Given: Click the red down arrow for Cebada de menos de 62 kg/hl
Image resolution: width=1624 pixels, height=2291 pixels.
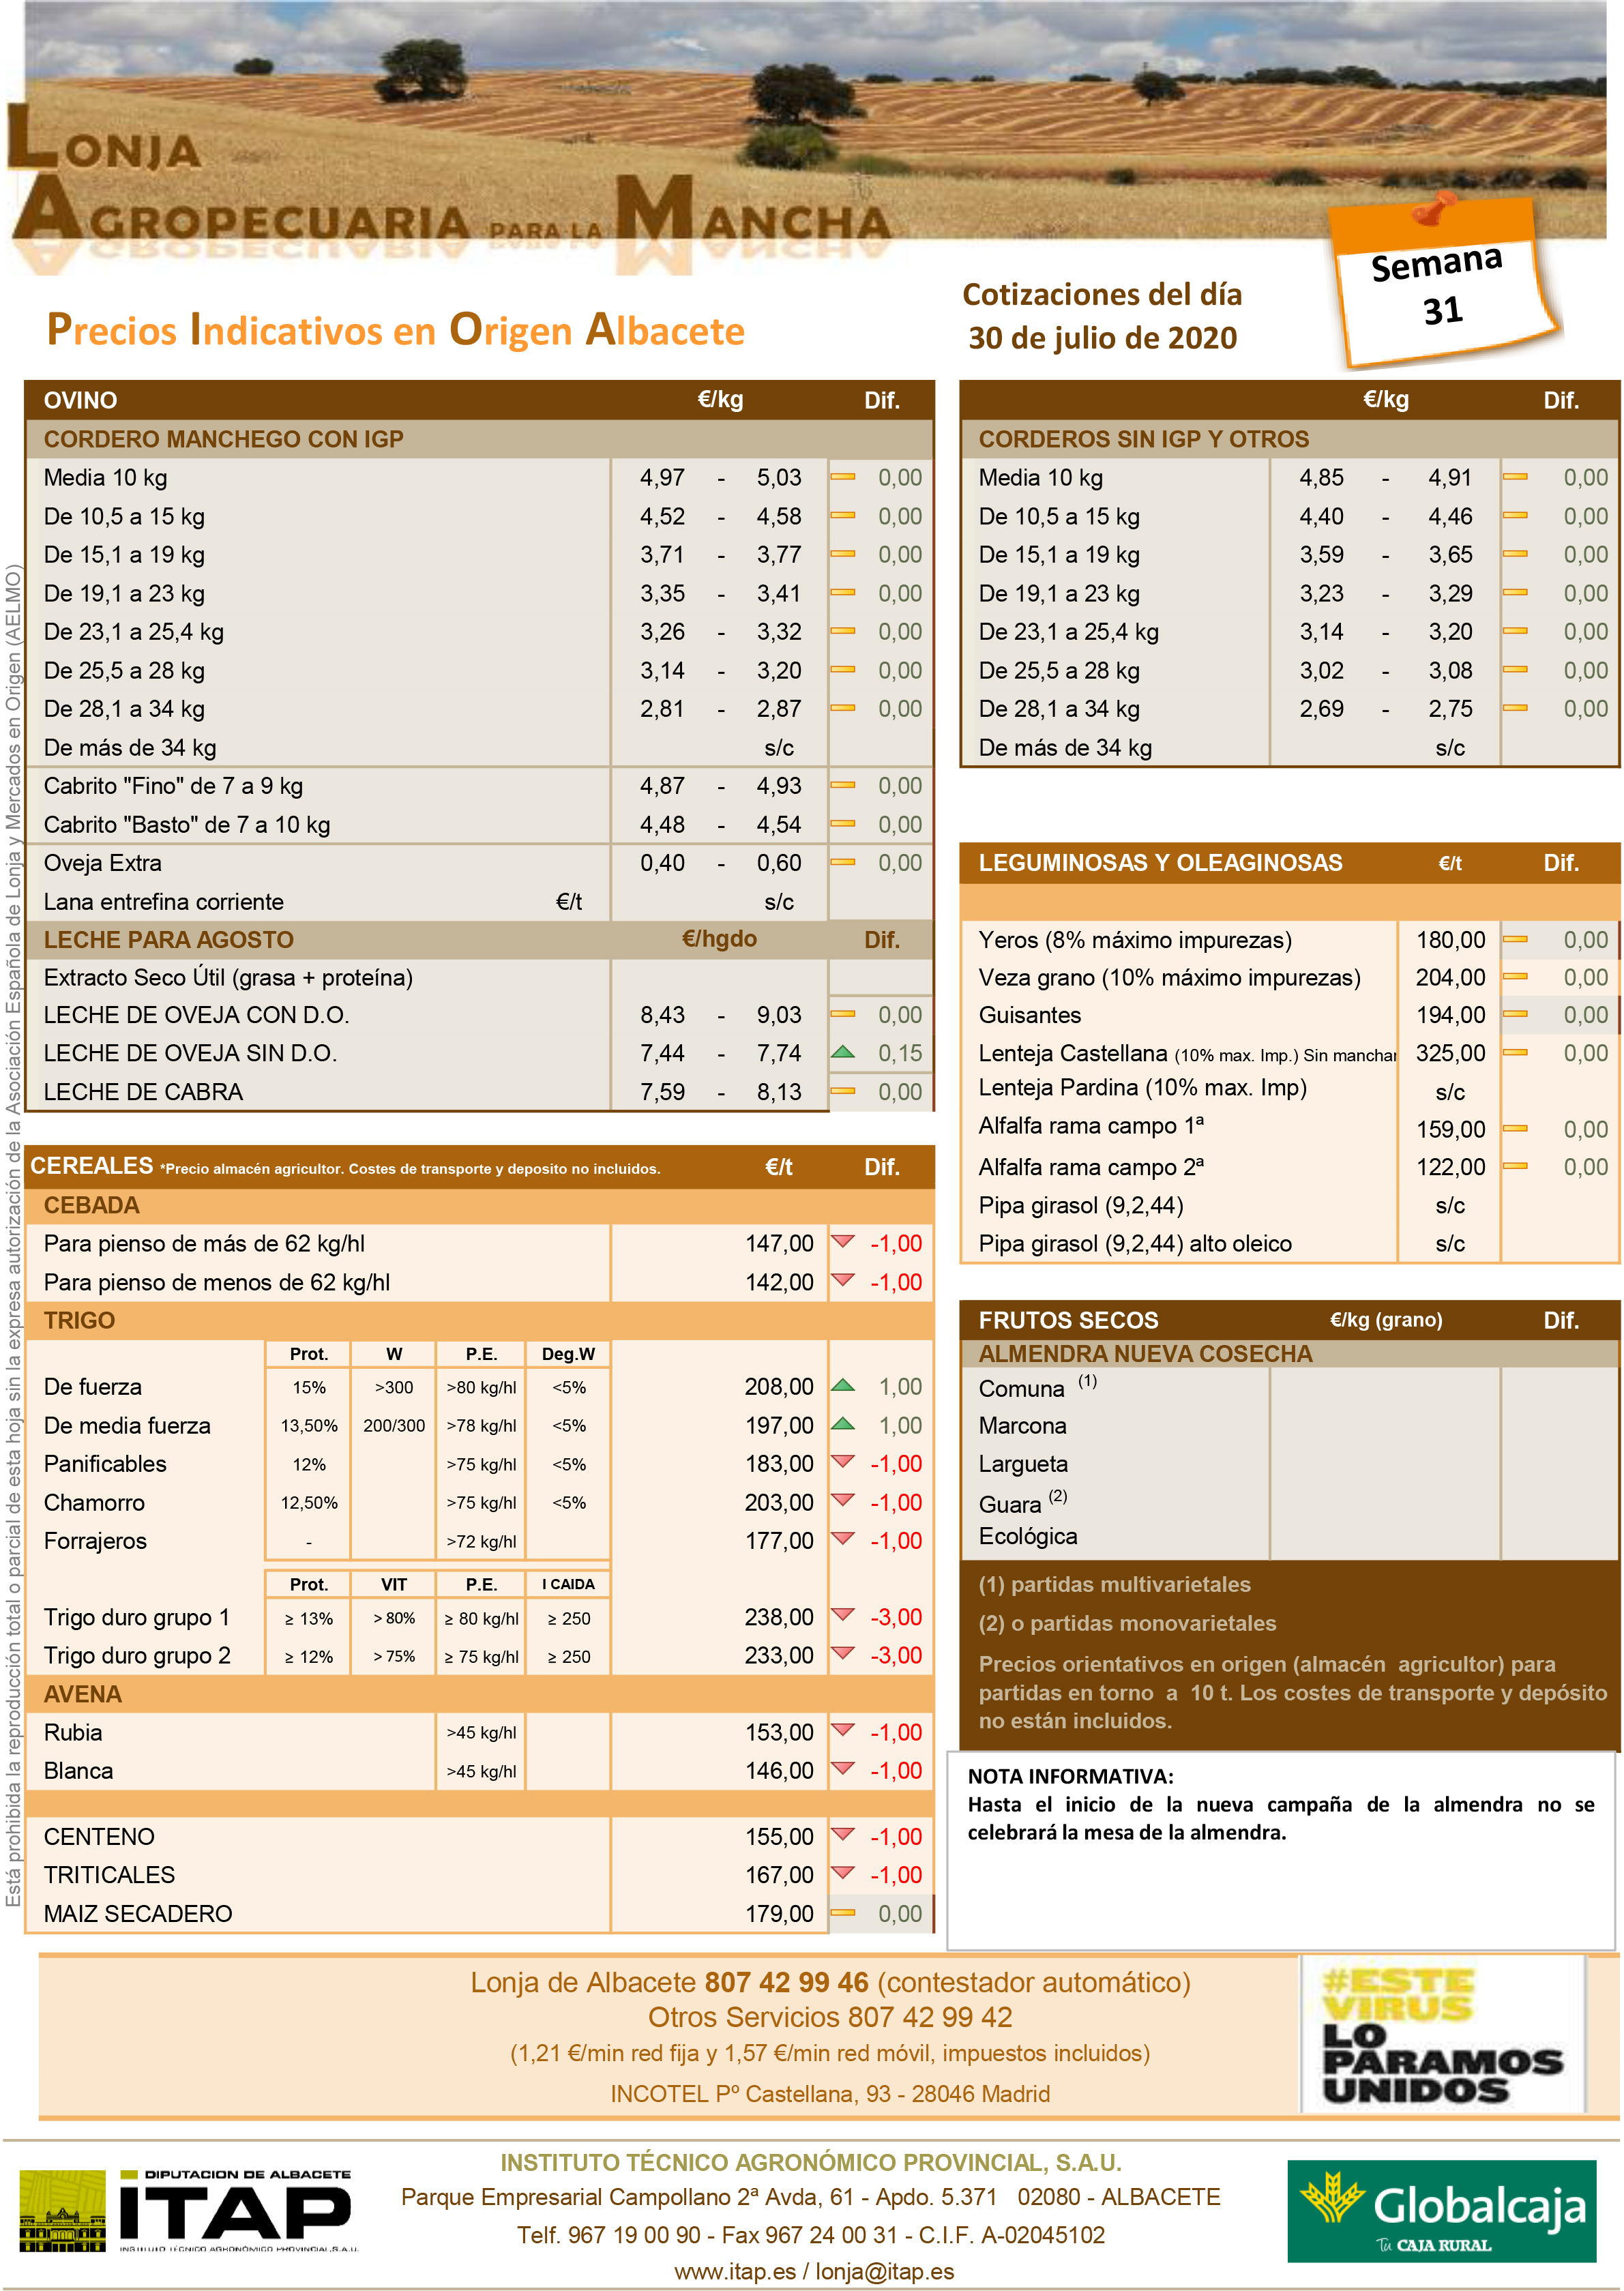Looking at the screenshot, I should click(843, 1279).
